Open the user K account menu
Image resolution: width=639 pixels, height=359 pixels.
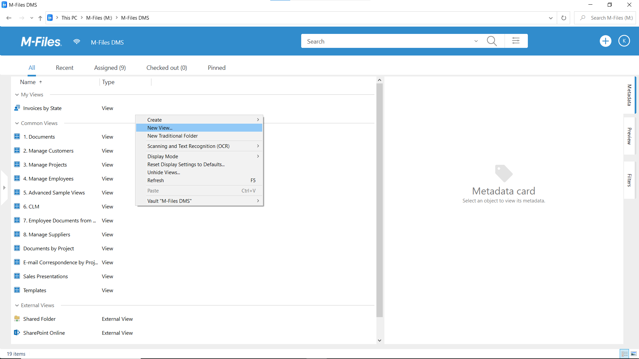pyautogui.click(x=624, y=41)
